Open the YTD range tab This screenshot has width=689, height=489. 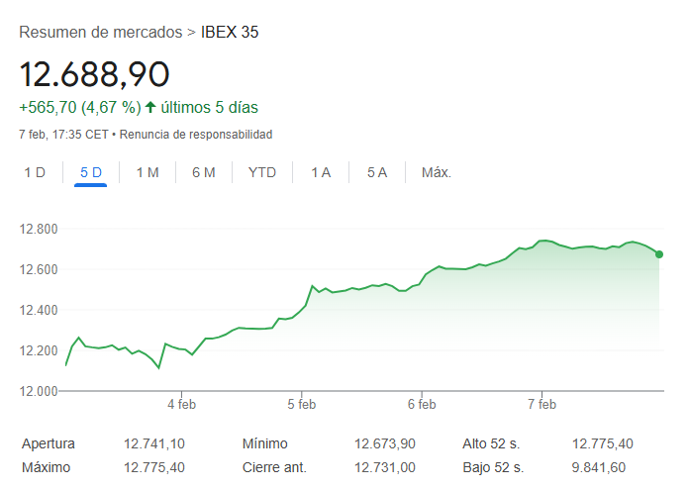point(262,172)
